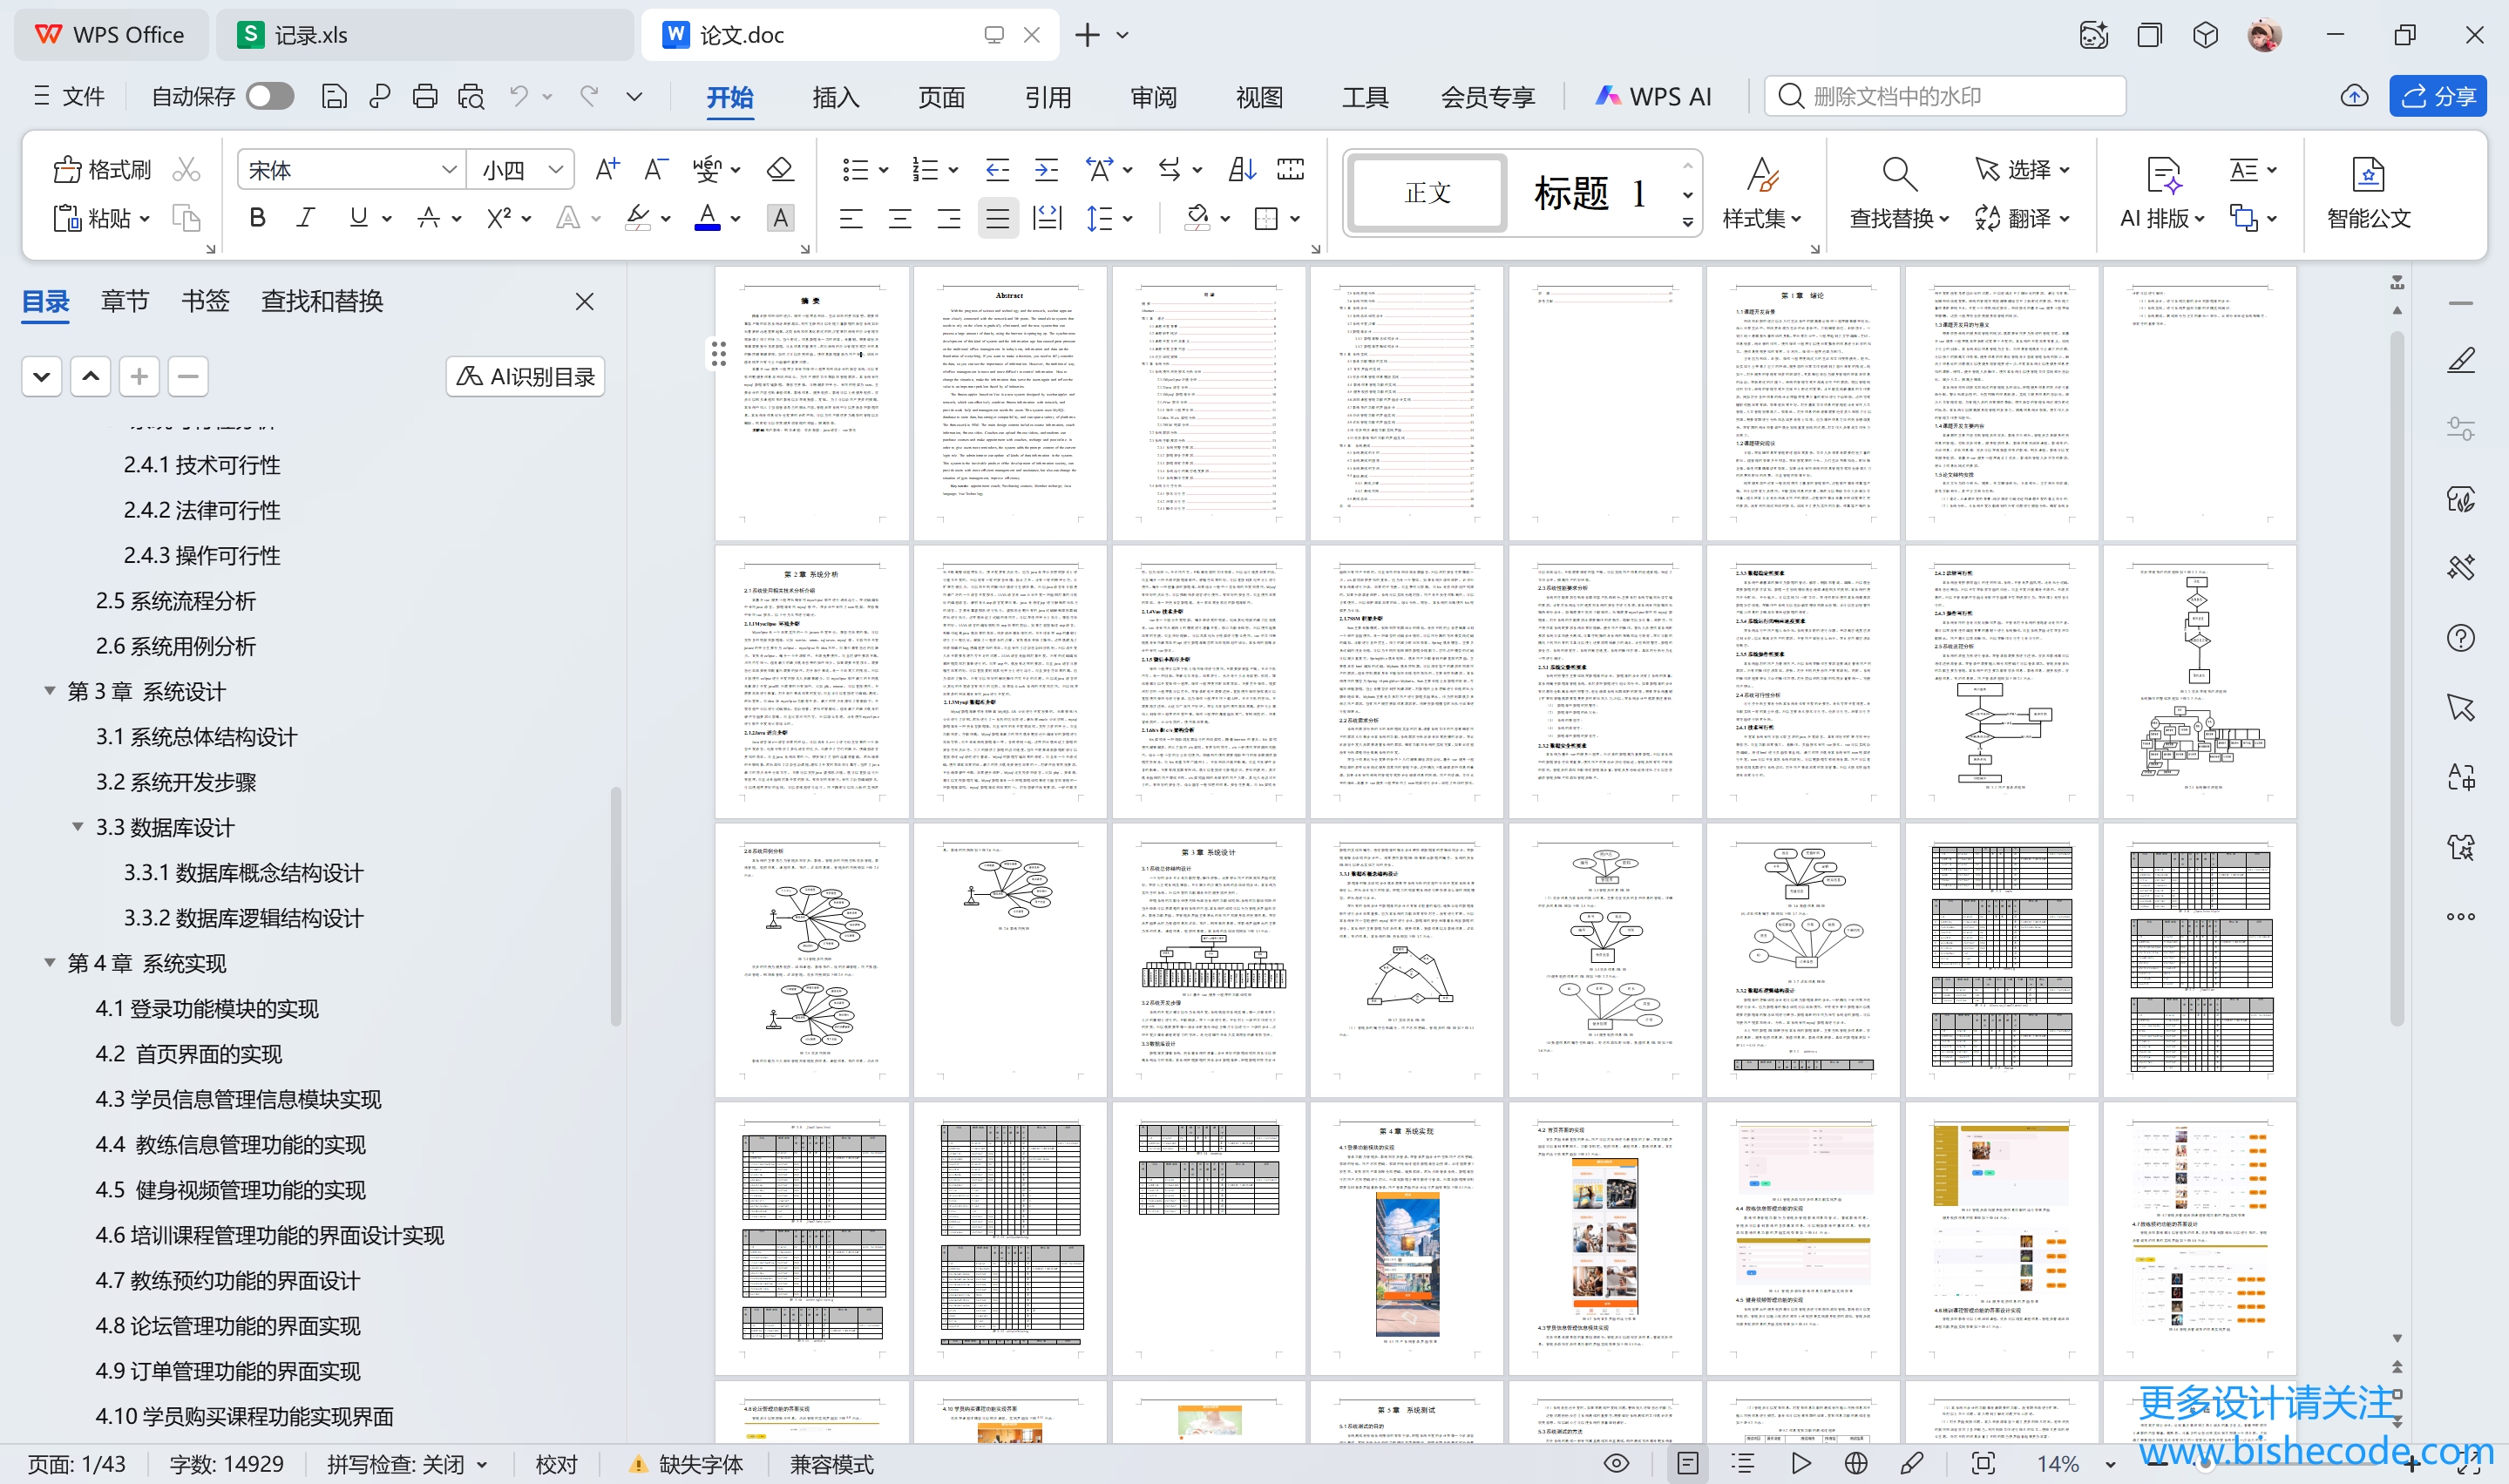Viewport: 2509px width, 1484px height.
Task: Toggle eye protection mode icon in status bar
Action: 1616,1464
